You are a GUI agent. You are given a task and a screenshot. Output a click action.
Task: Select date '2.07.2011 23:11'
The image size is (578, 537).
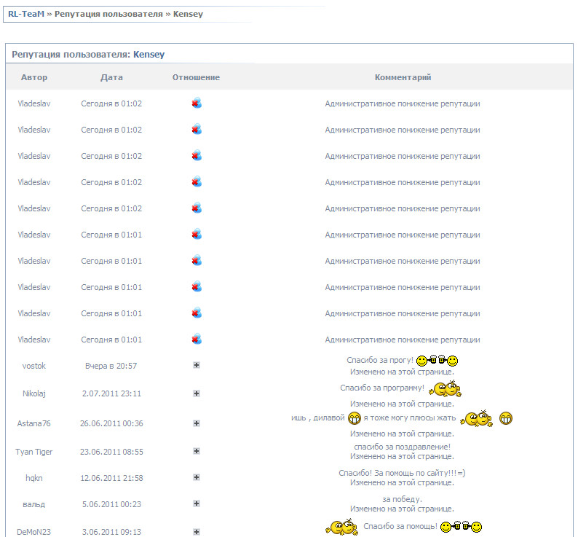point(111,393)
